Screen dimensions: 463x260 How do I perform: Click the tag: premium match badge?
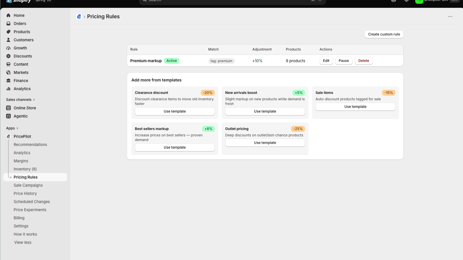221,61
